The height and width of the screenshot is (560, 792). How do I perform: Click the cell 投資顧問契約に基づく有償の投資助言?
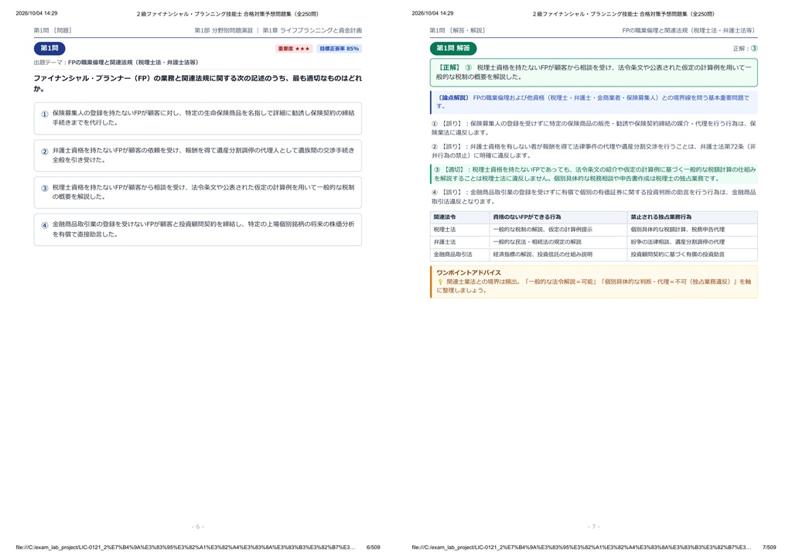click(692, 255)
